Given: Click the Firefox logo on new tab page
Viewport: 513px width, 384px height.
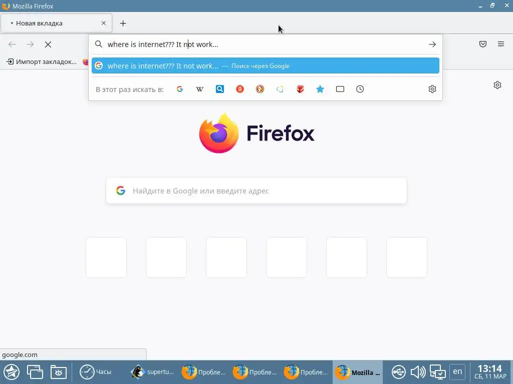Looking at the screenshot, I should pyautogui.click(x=256, y=133).
